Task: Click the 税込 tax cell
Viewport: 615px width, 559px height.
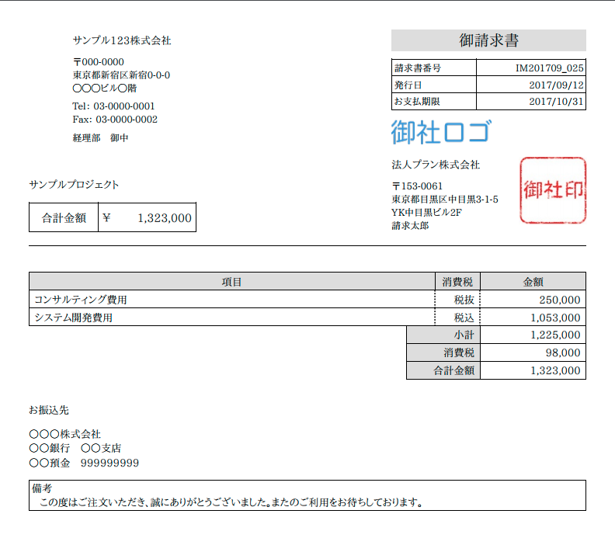Action: tap(464, 318)
